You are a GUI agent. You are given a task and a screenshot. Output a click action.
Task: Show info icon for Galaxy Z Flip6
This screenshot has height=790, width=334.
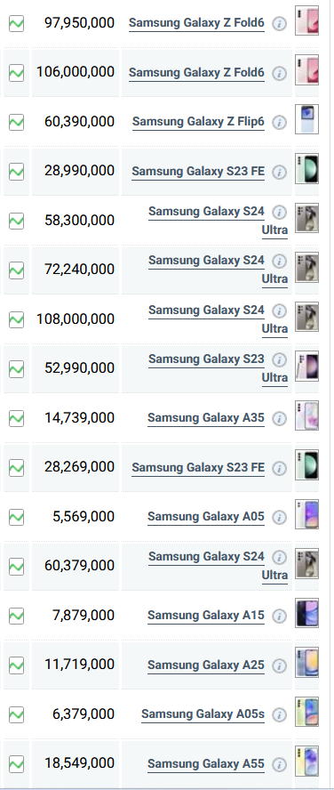coord(280,123)
